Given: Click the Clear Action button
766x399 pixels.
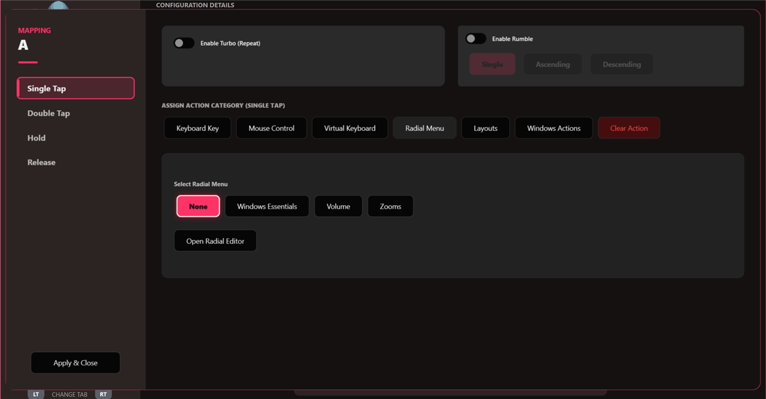Looking at the screenshot, I should click(629, 128).
